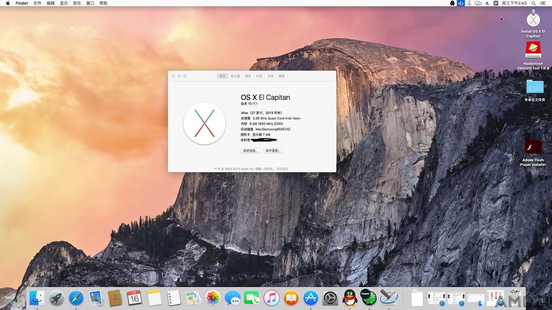Click the menu bar clock 周三下午2:43
Screen dimensions: 552x310
[x=514, y=3]
